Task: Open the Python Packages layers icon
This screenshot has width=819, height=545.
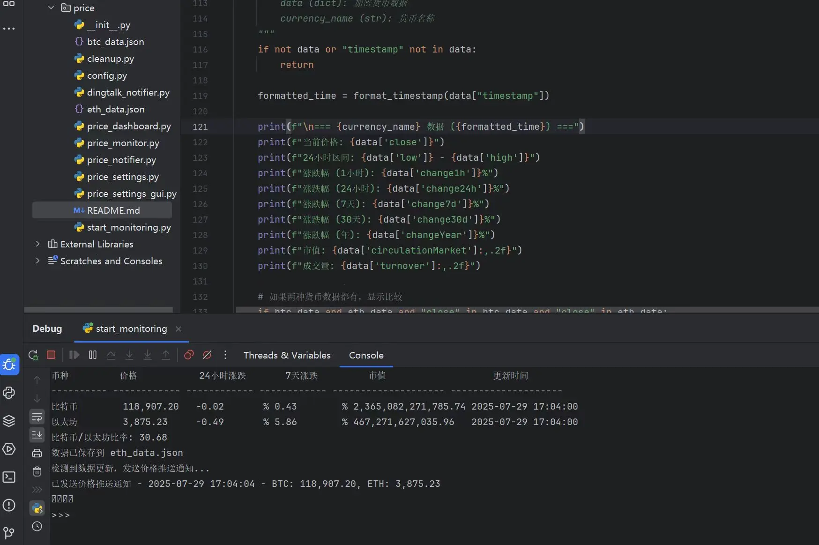Action: [9, 421]
